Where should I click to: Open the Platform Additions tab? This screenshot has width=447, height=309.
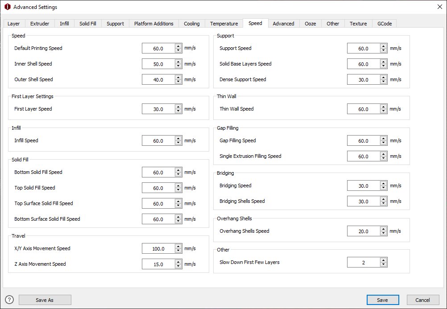click(153, 24)
